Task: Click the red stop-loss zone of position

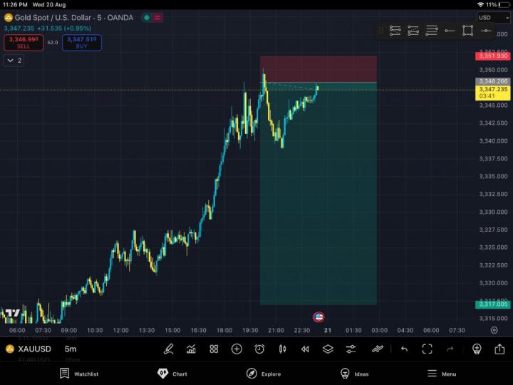Action: pos(318,69)
